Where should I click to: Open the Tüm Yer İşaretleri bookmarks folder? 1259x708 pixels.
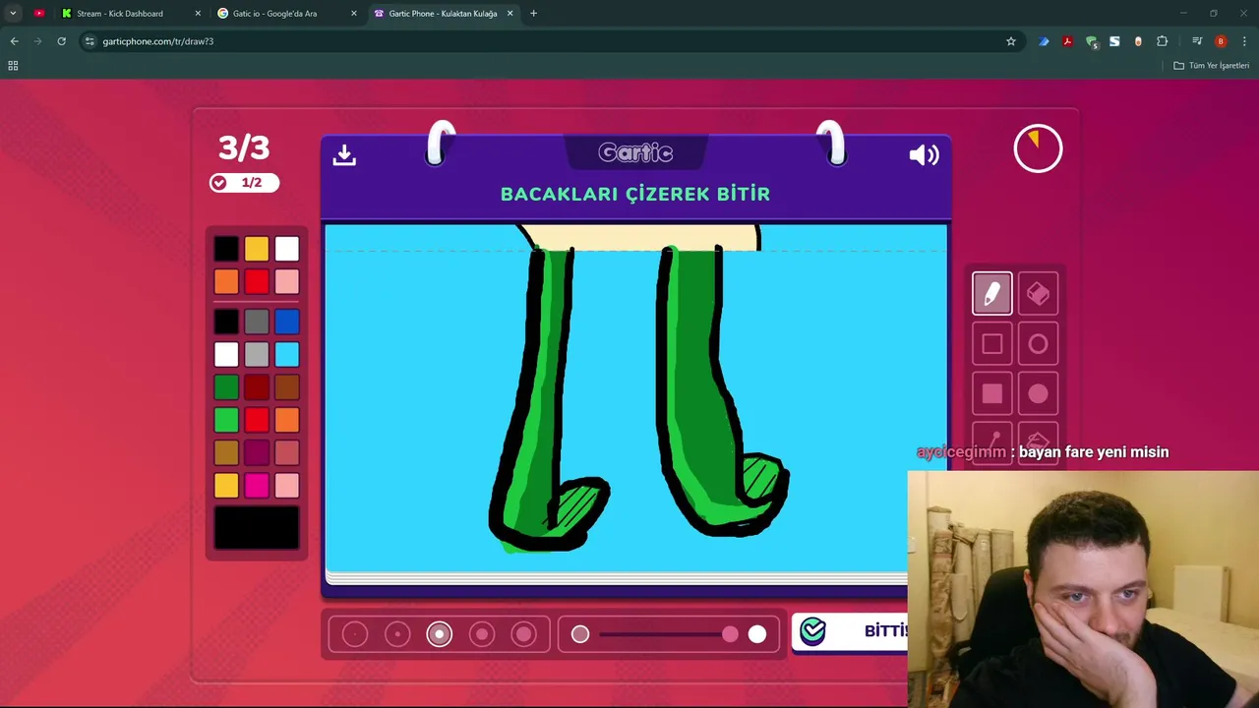(1211, 66)
